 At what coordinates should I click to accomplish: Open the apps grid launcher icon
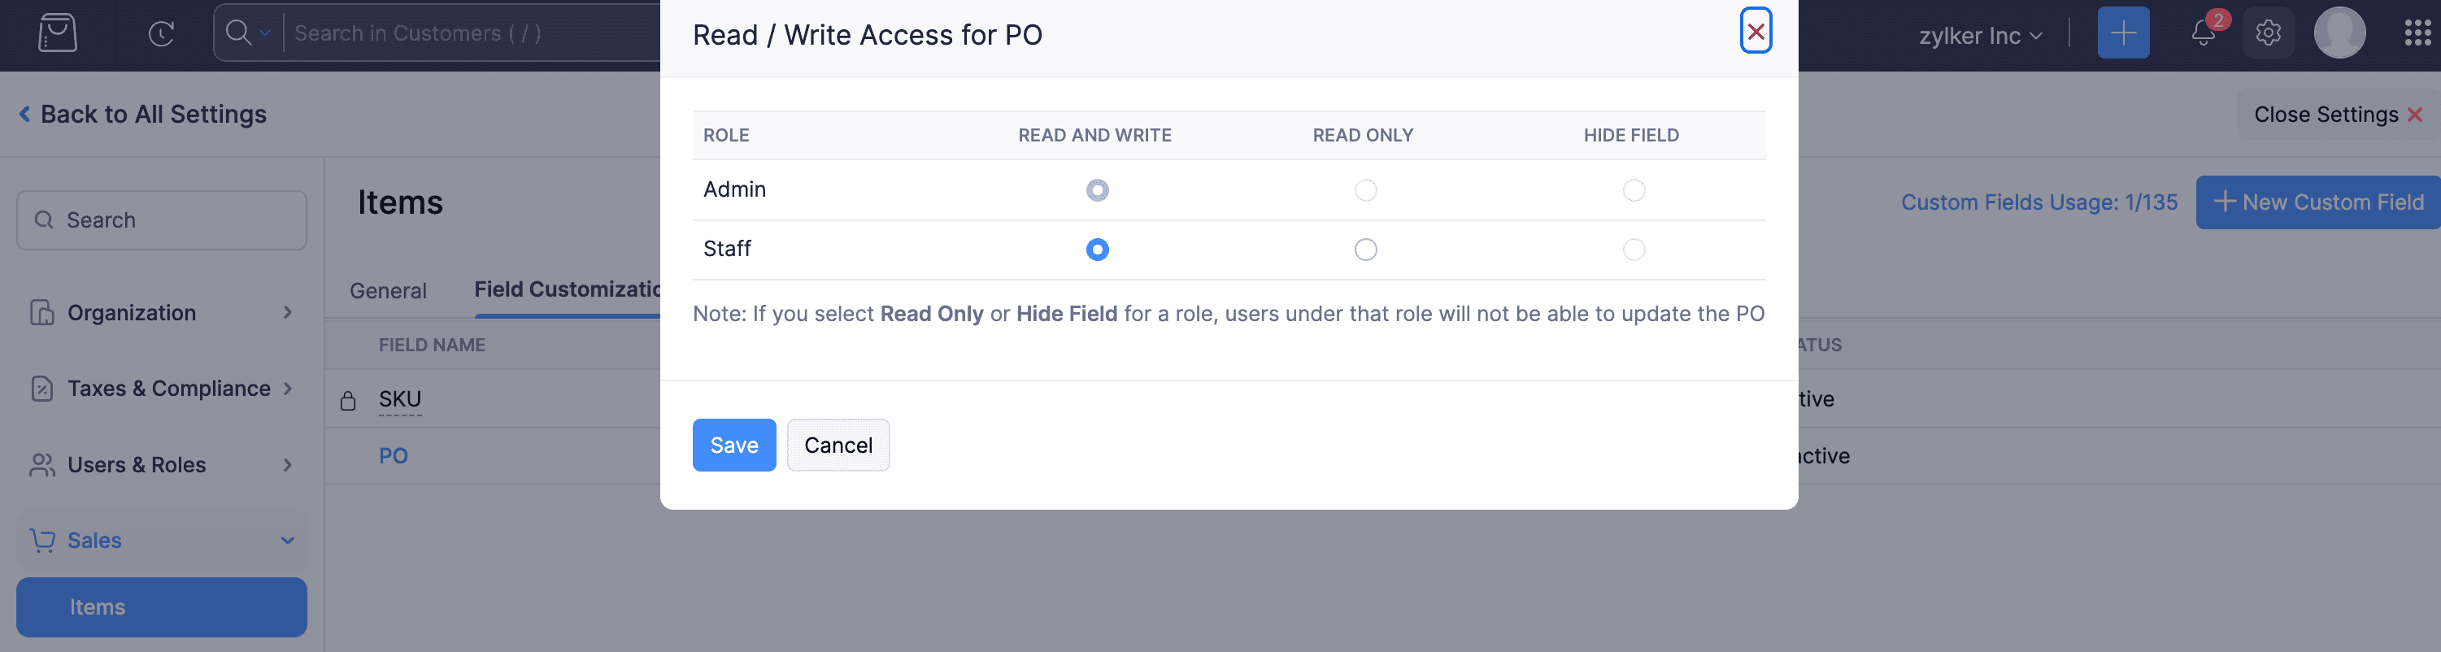[x=2417, y=33]
